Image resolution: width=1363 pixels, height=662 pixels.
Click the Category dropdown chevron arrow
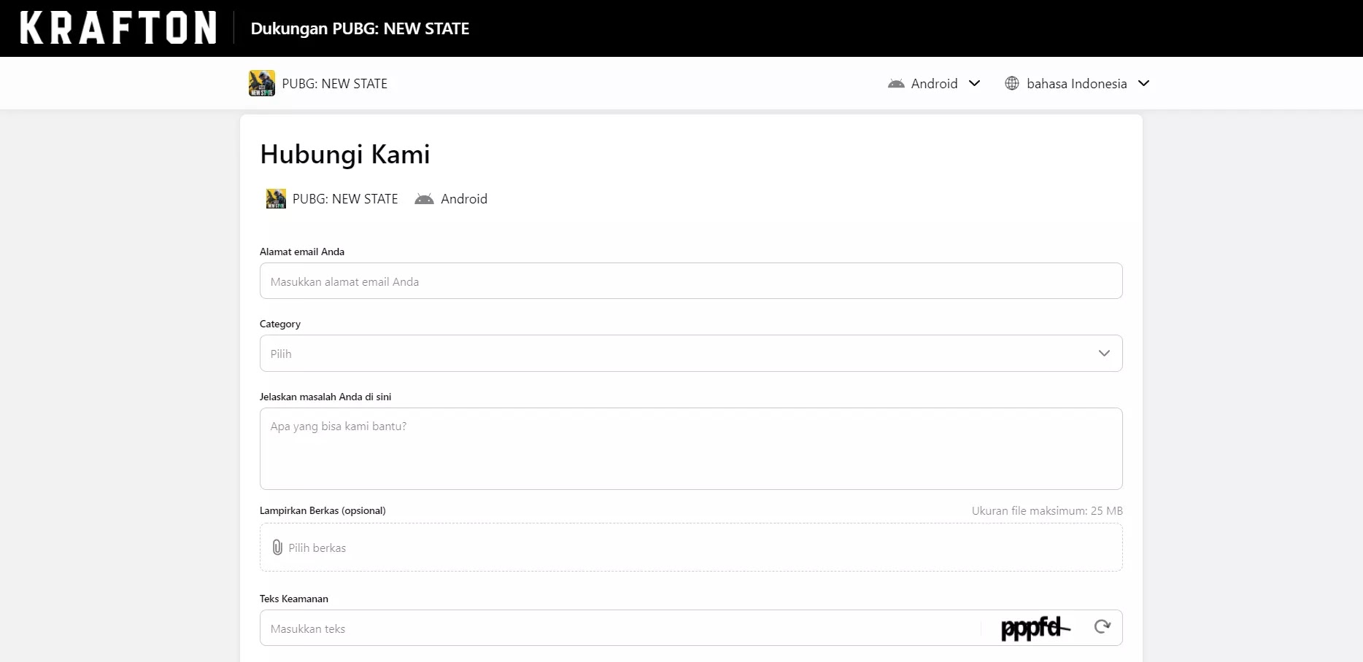pyautogui.click(x=1104, y=354)
